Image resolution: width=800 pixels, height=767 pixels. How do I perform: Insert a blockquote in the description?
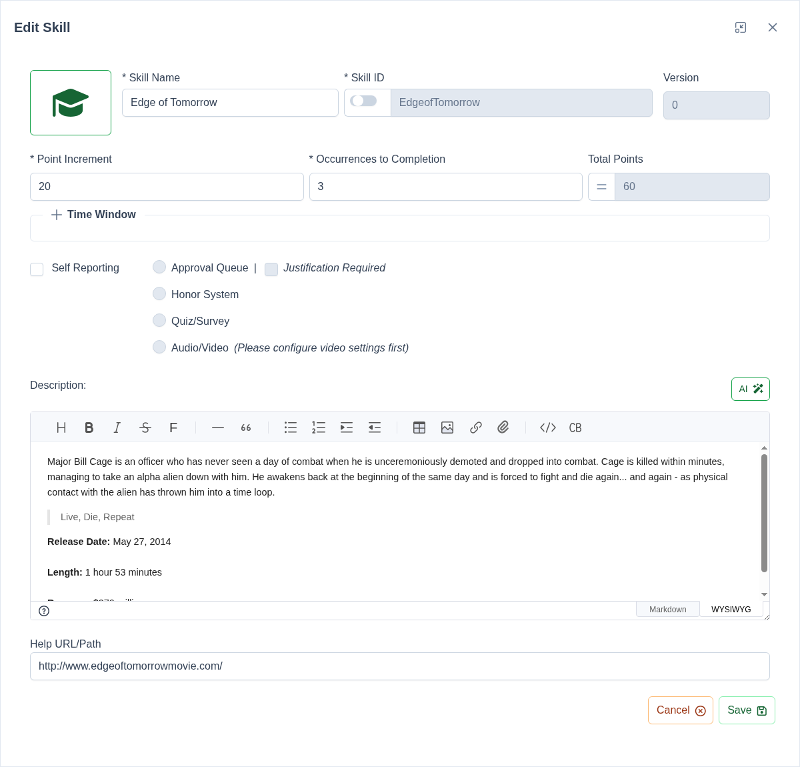coord(246,428)
